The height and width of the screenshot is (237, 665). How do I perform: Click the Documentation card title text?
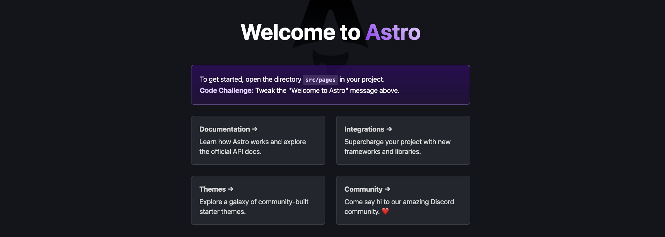click(225, 129)
